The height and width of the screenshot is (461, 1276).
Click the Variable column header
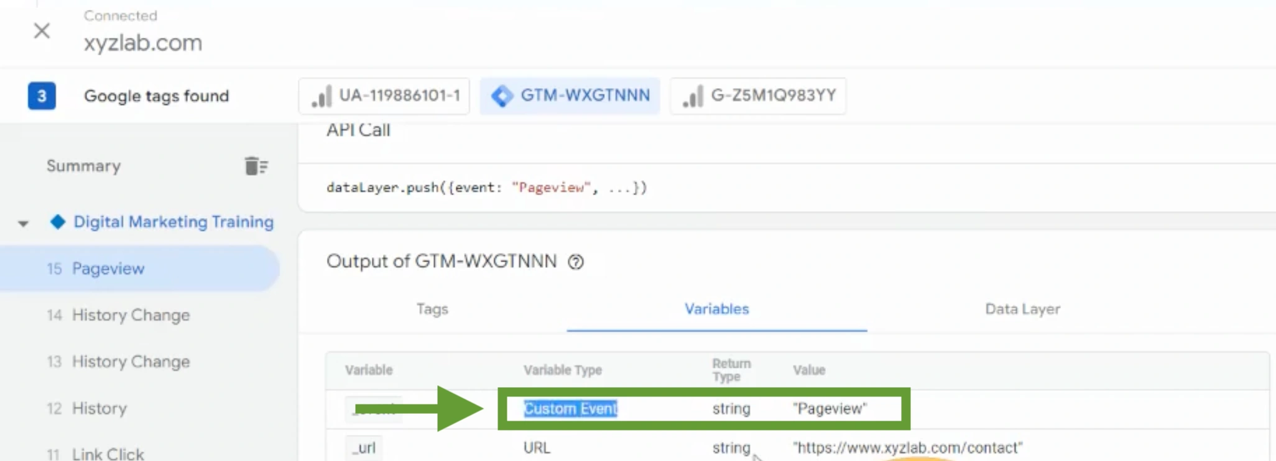click(x=369, y=370)
